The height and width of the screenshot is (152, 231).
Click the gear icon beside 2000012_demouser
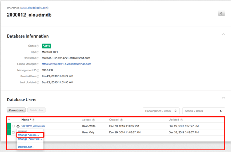pyautogui.click(x=18, y=126)
